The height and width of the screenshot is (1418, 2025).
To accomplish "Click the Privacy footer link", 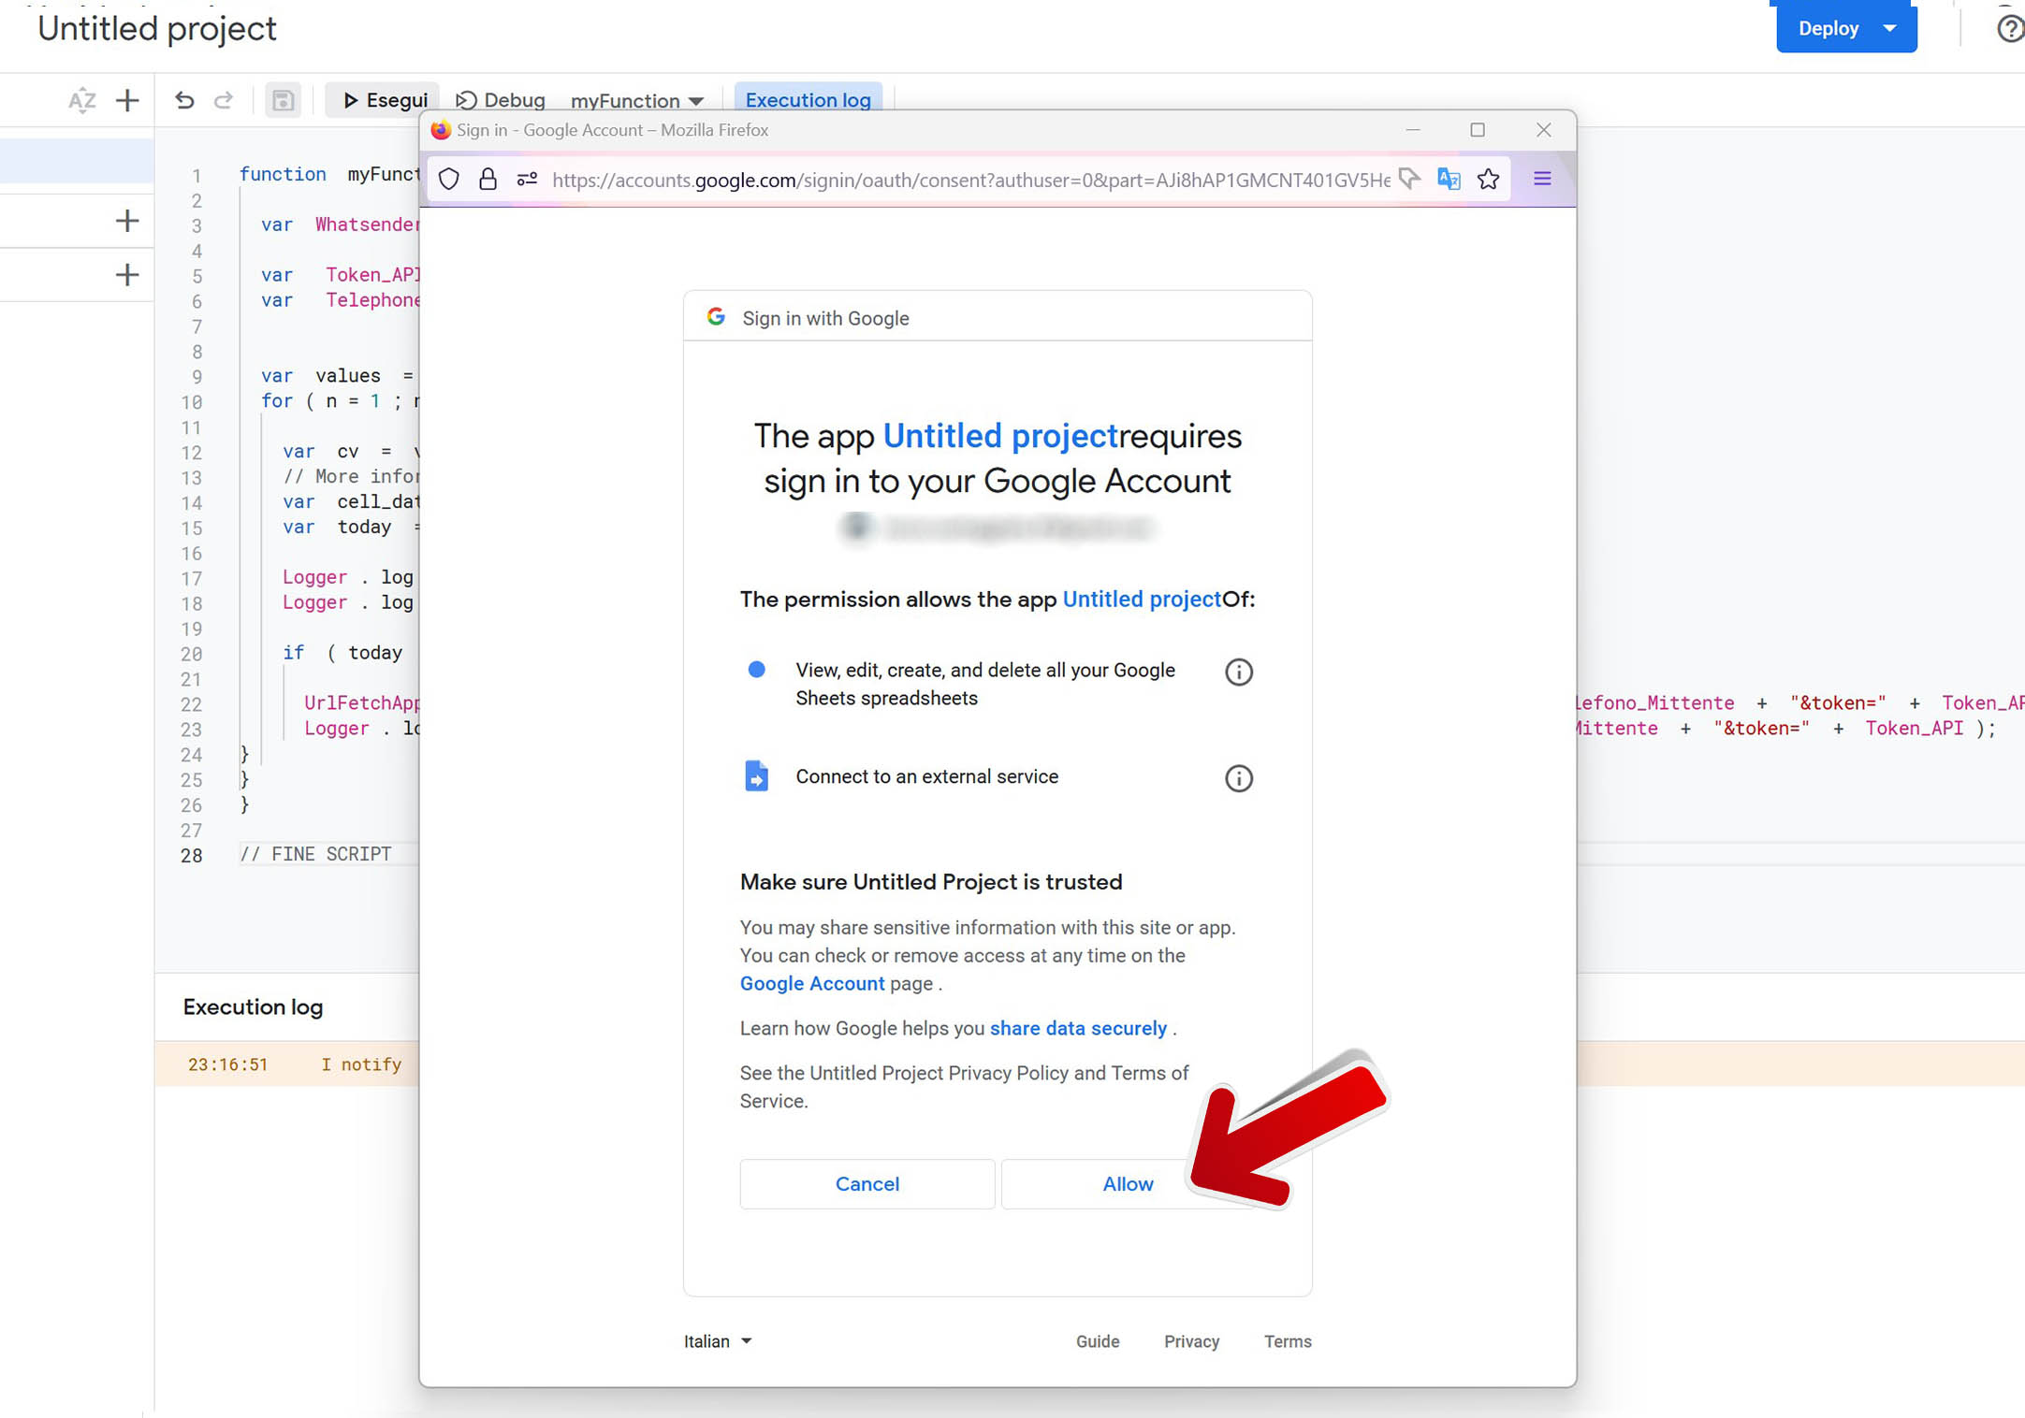I will pos(1191,1341).
